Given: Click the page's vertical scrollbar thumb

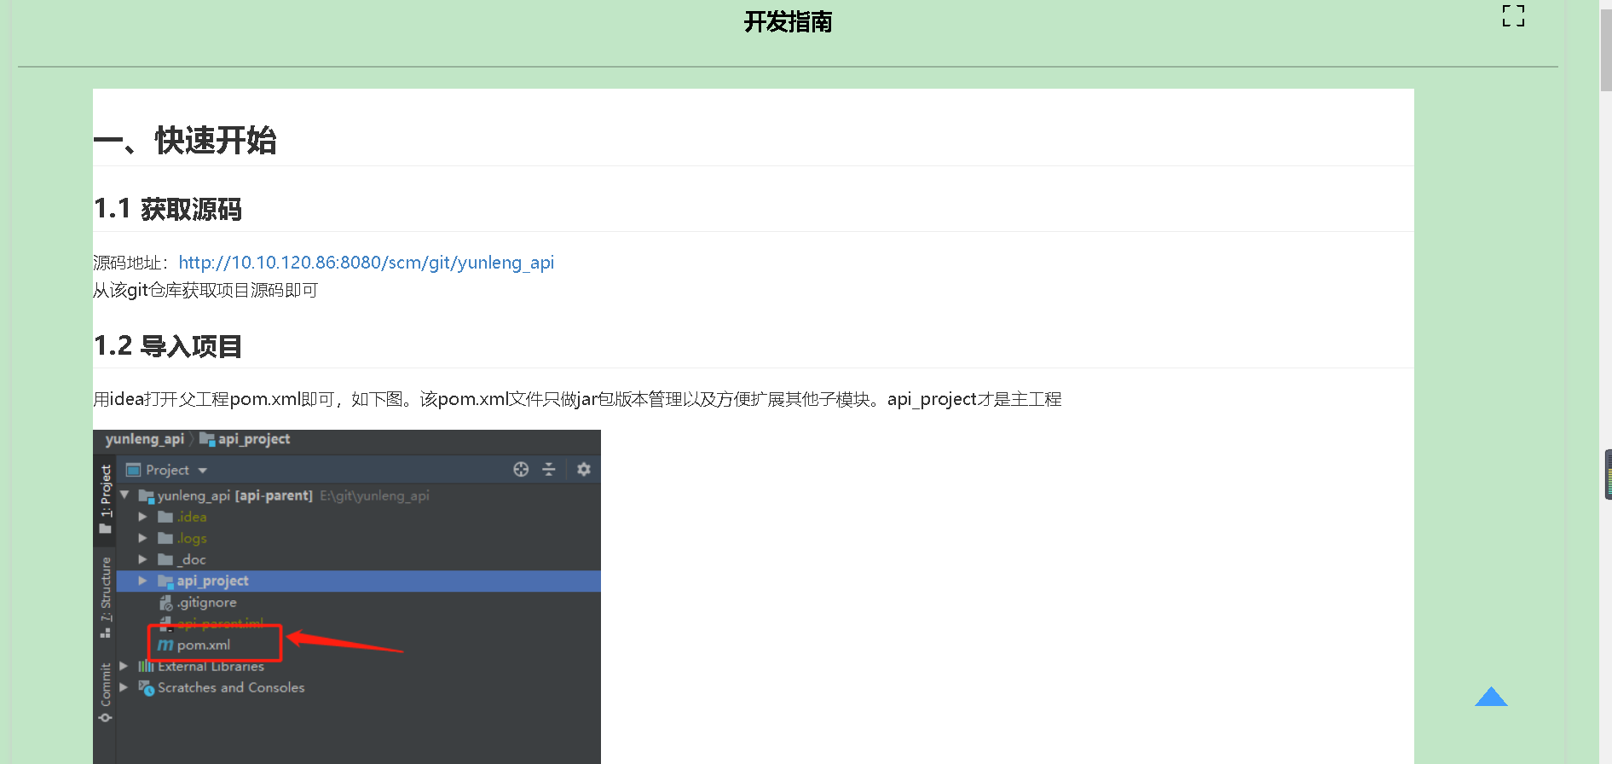Looking at the screenshot, I should (1606, 51).
